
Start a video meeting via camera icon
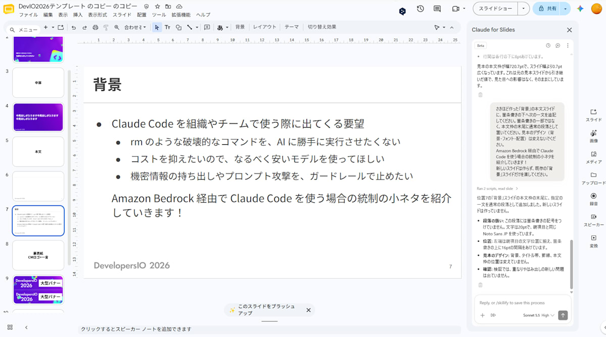[x=456, y=9]
